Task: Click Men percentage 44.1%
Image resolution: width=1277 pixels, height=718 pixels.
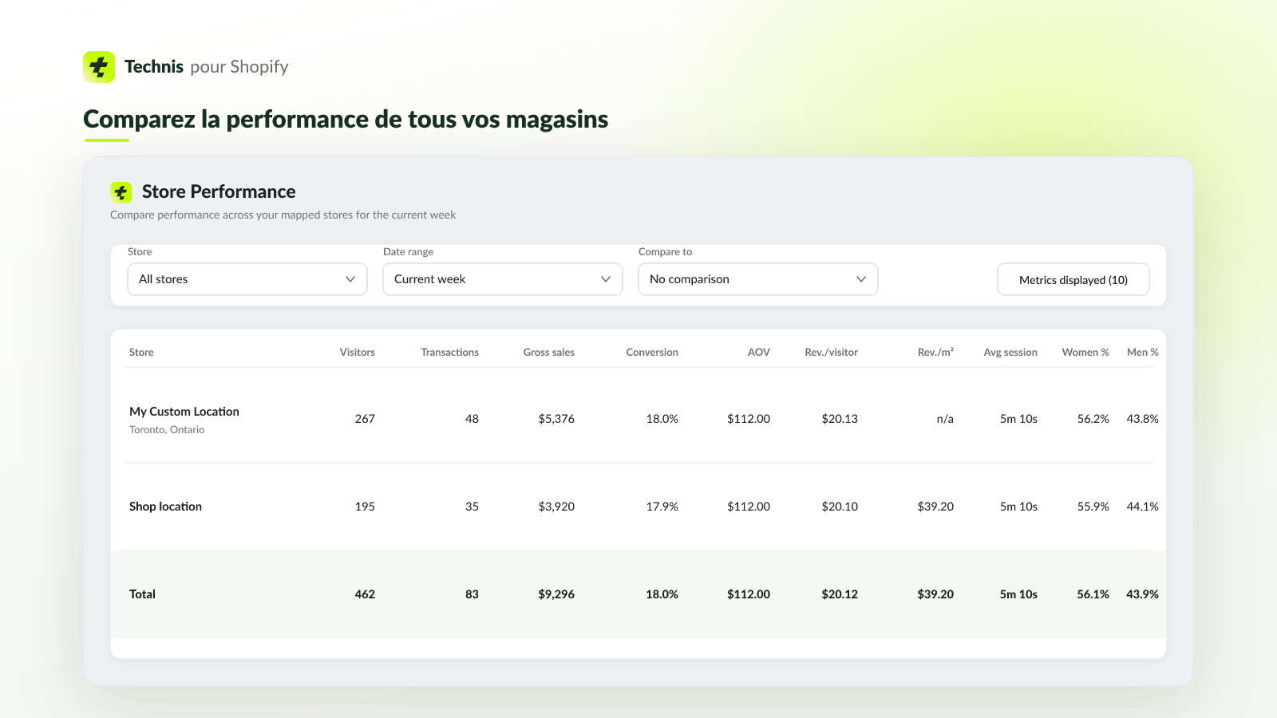Action: tap(1142, 507)
